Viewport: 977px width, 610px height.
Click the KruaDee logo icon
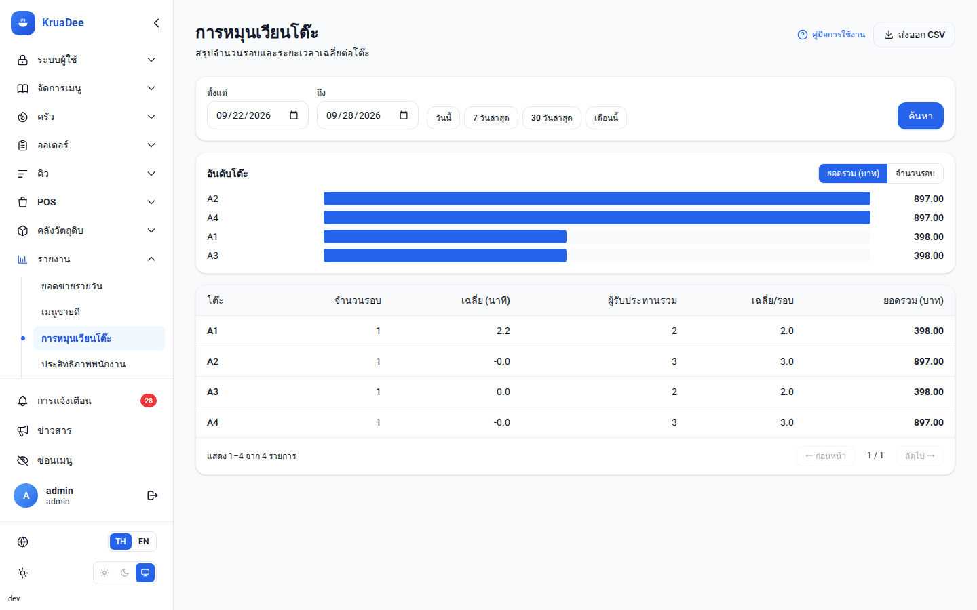(x=23, y=23)
